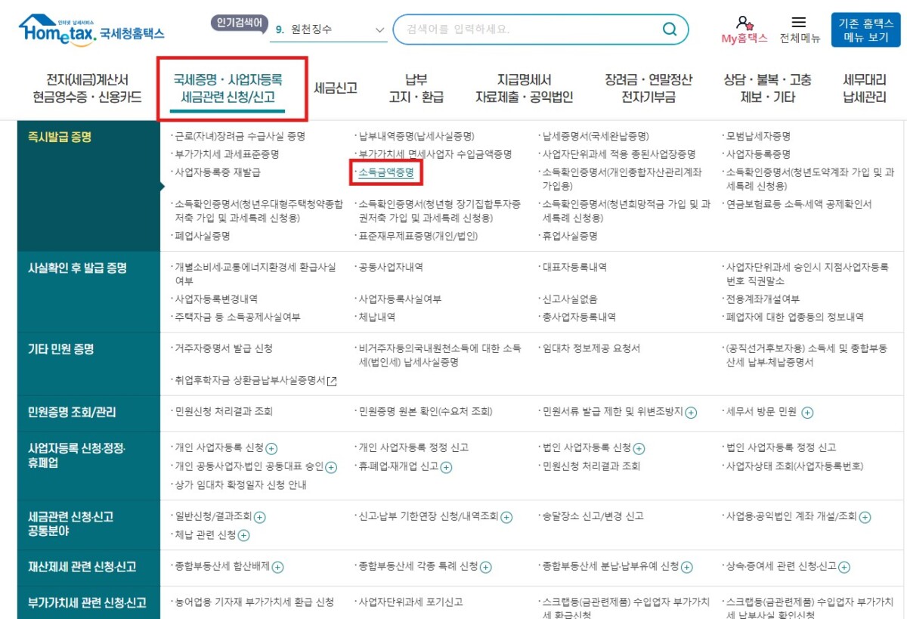Expand plus icon next to 세무서 방문 민원
This screenshot has width=907, height=619.
[807, 413]
